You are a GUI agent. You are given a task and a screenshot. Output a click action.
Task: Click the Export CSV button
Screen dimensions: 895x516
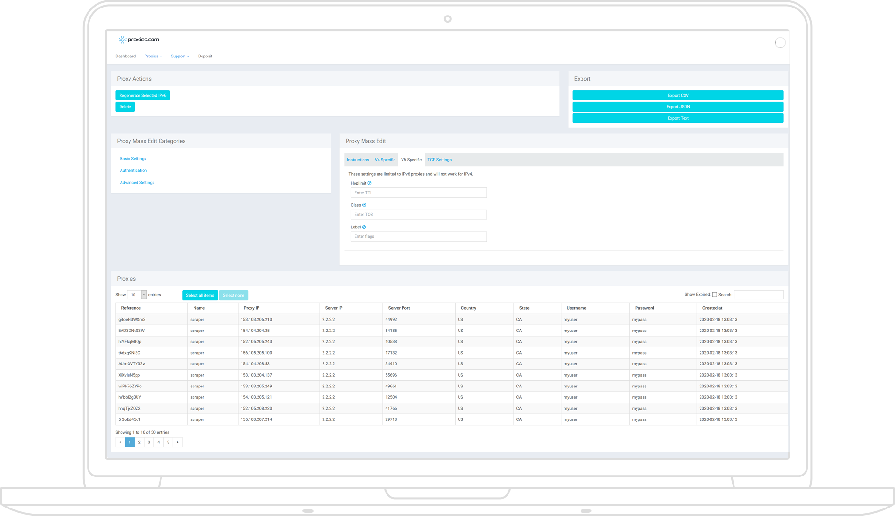(677, 95)
